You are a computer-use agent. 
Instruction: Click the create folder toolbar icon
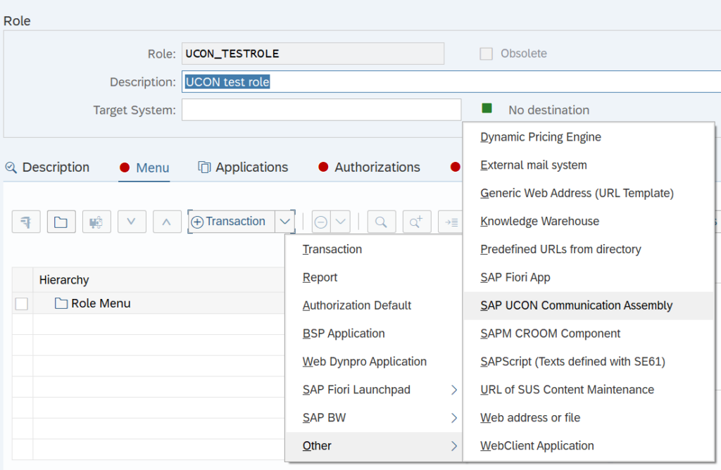pos(61,222)
